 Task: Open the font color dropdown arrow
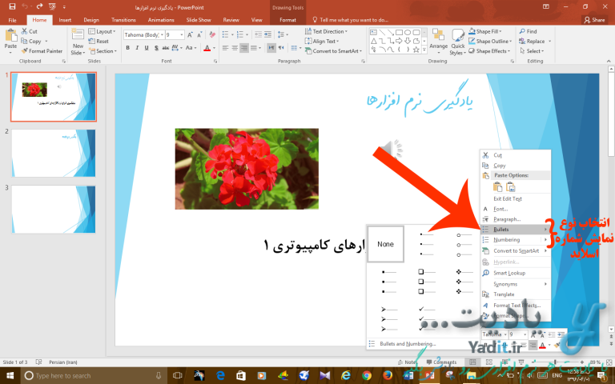(214, 48)
